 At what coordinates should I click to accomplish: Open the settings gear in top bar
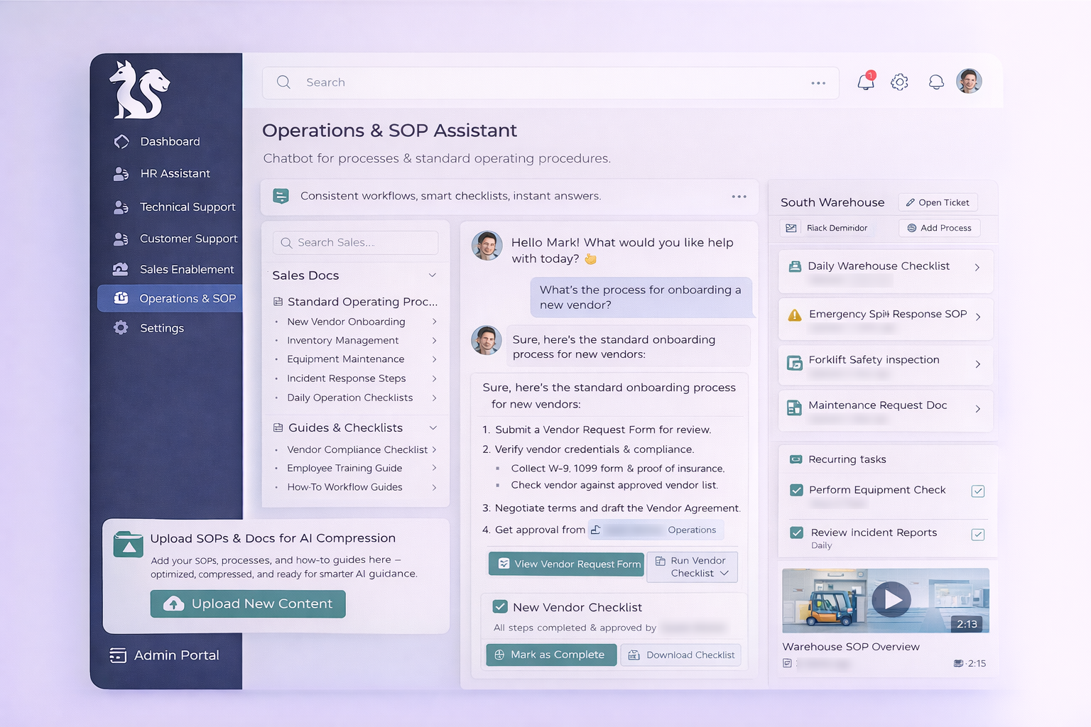pyautogui.click(x=899, y=82)
